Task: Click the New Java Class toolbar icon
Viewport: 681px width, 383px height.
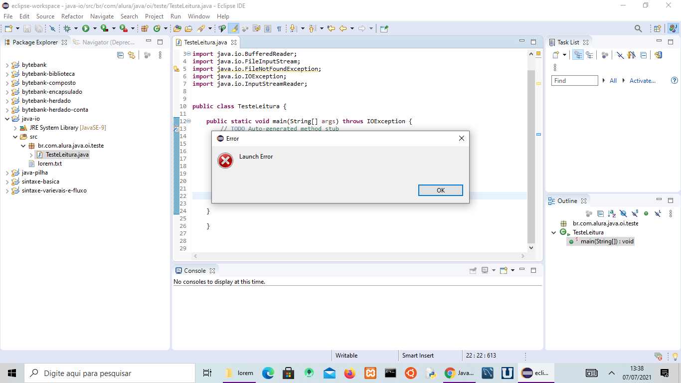Action: click(158, 29)
